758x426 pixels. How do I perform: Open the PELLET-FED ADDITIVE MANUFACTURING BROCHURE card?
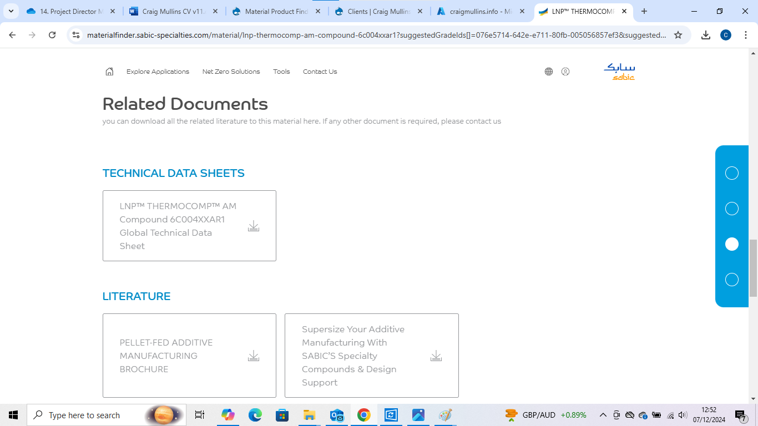point(189,356)
